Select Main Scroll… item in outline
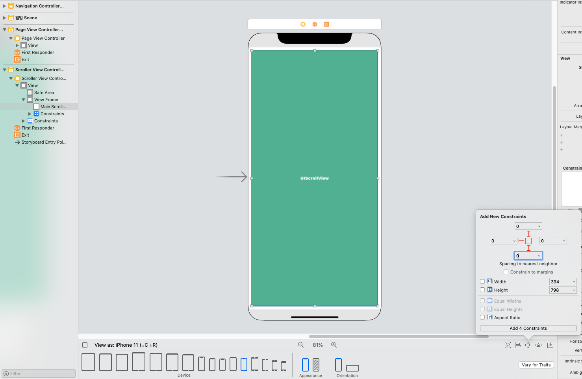This screenshot has width=582, height=379. 53,107
